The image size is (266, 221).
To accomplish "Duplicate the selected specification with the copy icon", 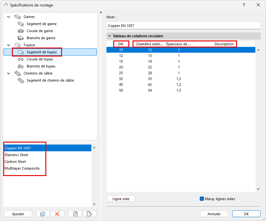I will (43, 214).
